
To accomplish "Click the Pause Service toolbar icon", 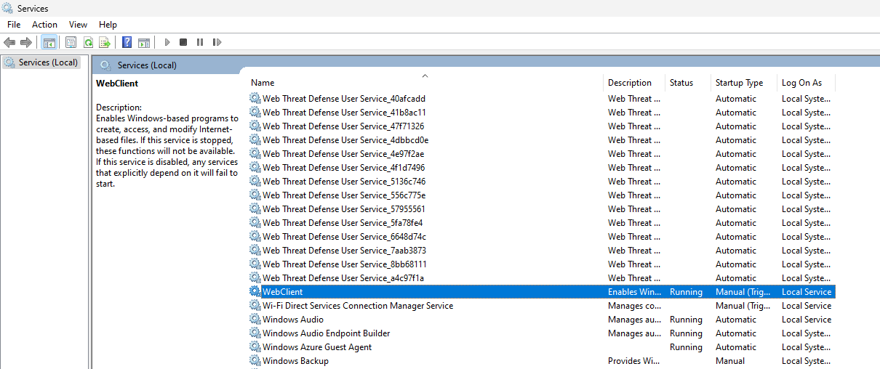I will tap(199, 43).
